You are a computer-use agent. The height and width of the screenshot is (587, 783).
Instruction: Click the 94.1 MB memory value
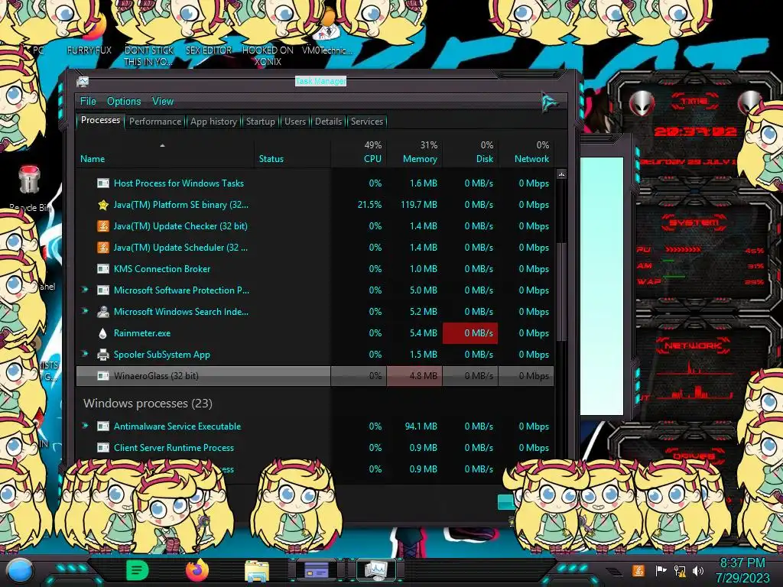421,426
